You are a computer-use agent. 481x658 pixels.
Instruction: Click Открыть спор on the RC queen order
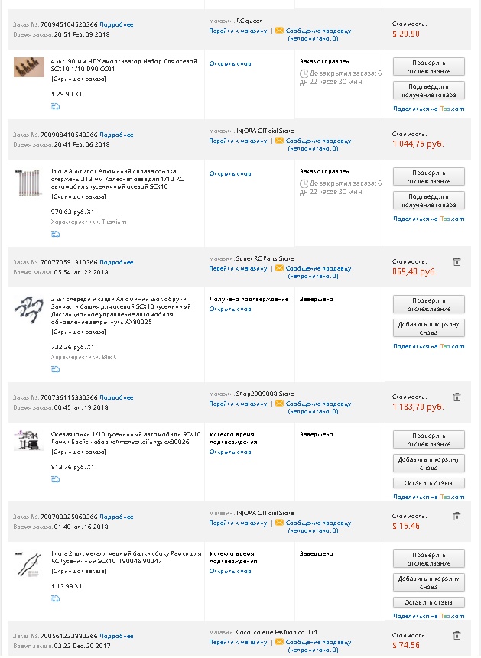230,63
